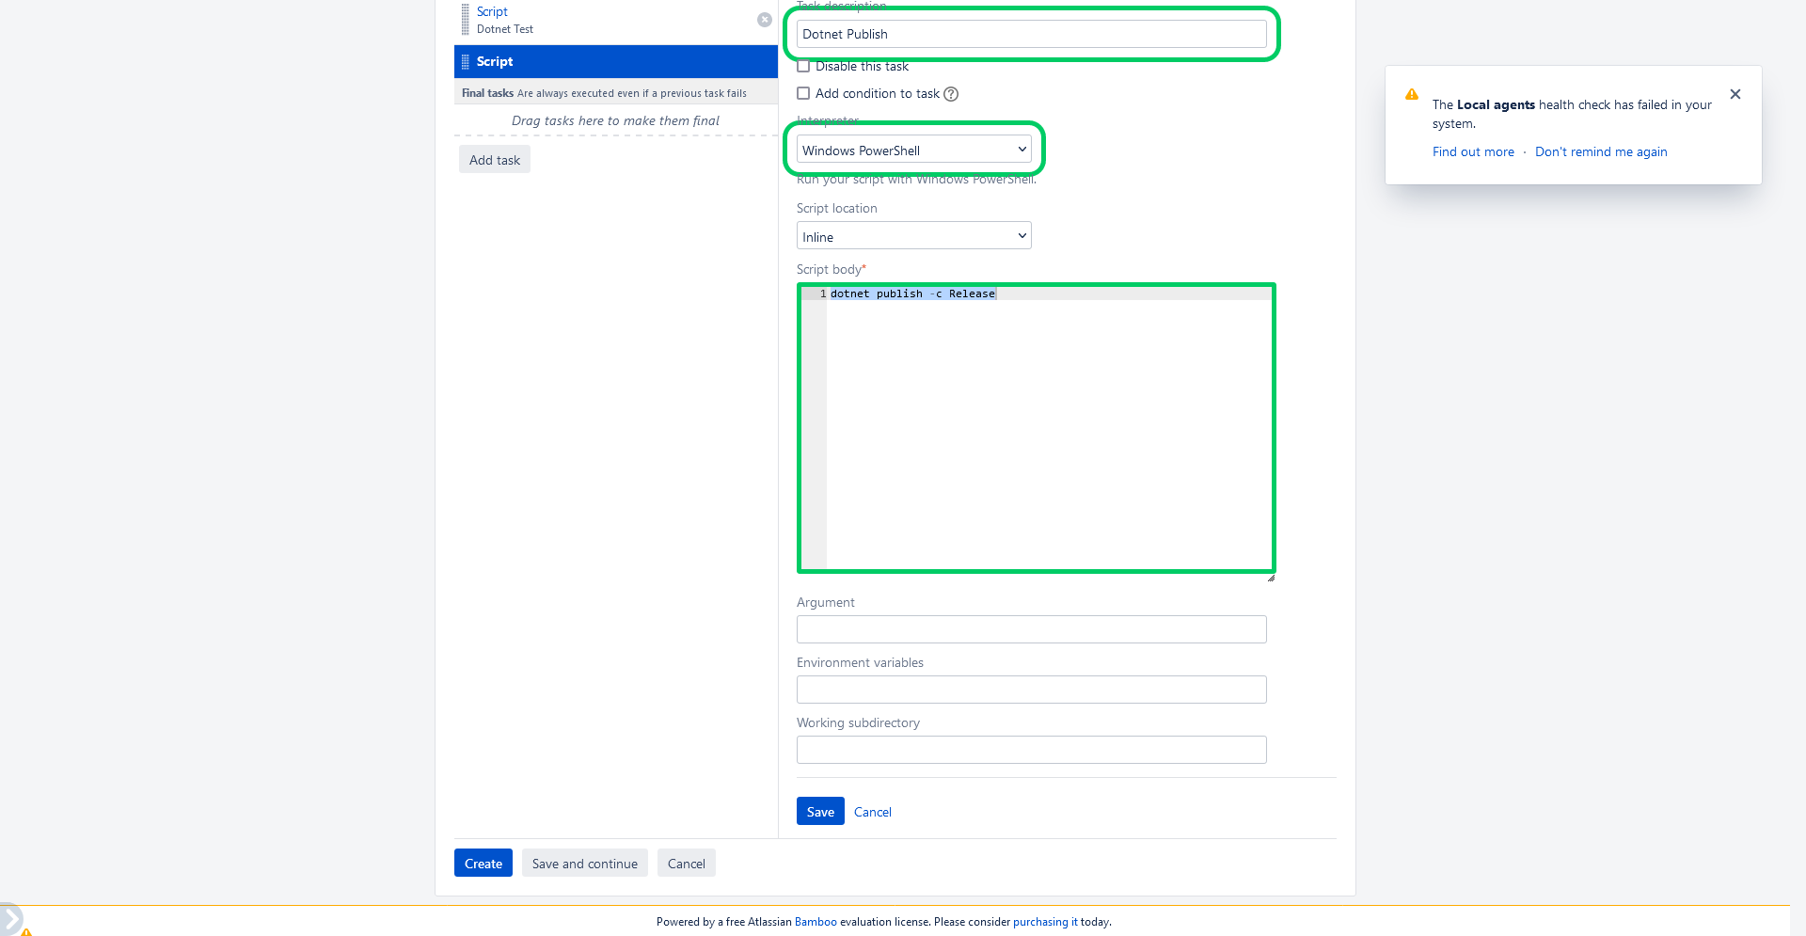Open the Bamboo link in the footer
Viewport: 1806px width, 936px height.
click(816, 922)
